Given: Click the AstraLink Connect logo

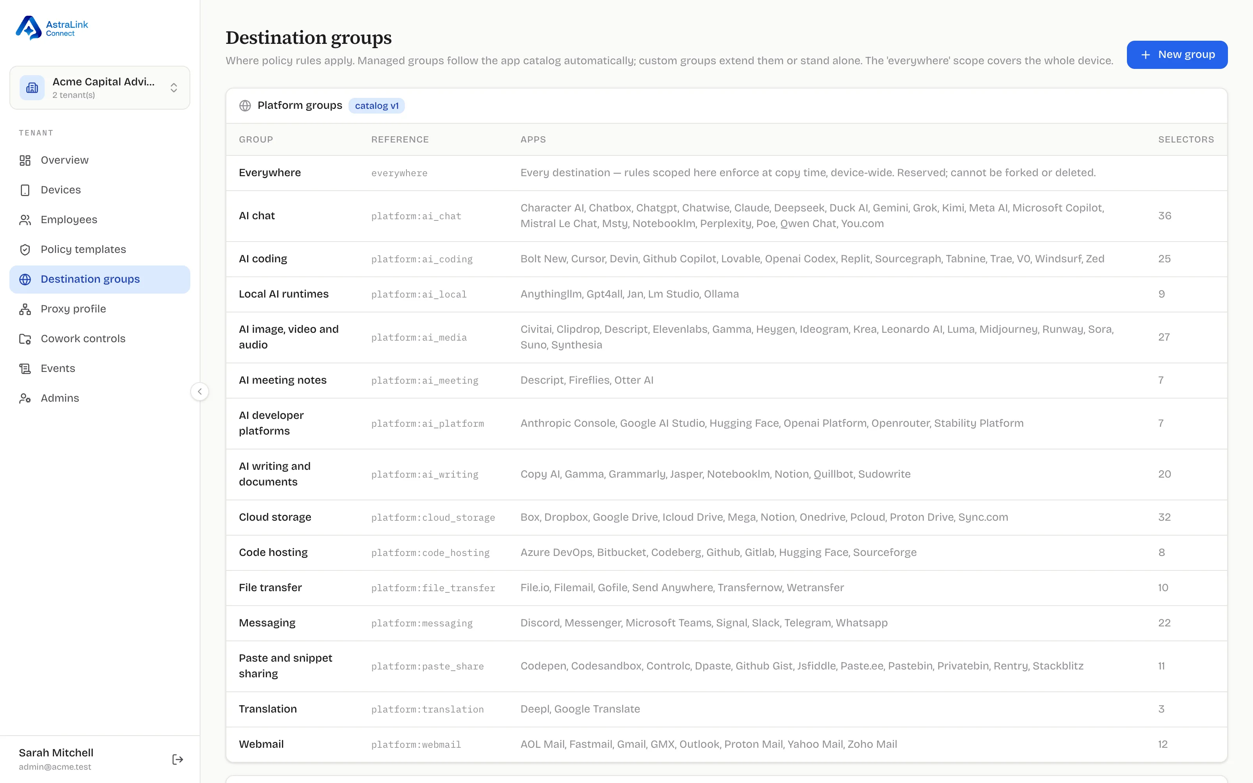Looking at the screenshot, I should [52, 28].
